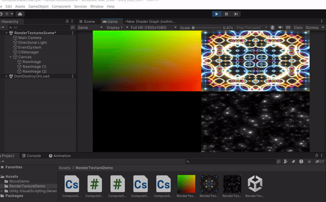Pause the game with the pause button
This screenshot has width=326, height=202.
[226, 14]
